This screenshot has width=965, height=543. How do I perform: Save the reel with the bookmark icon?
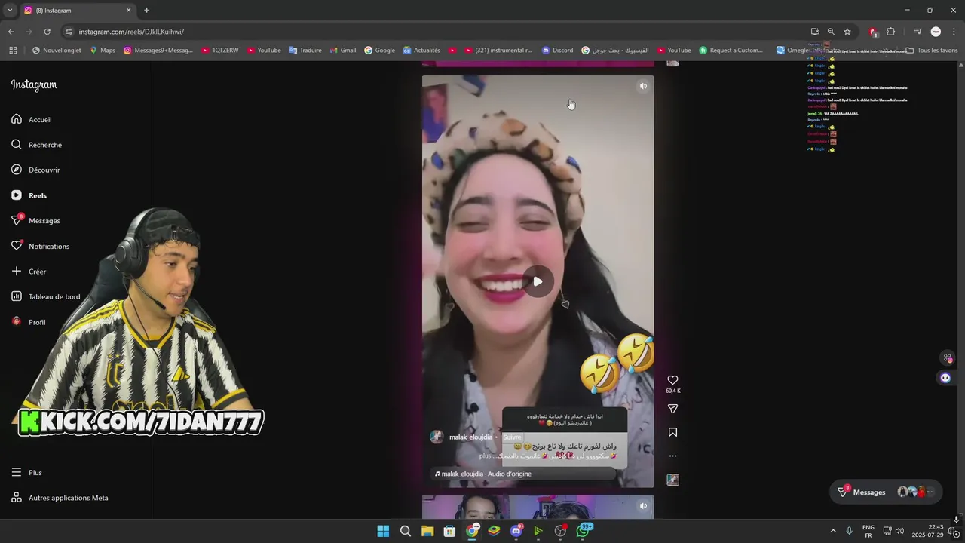click(672, 432)
